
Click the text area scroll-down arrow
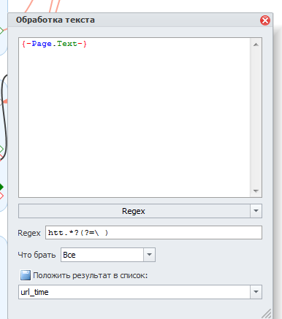click(256, 191)
